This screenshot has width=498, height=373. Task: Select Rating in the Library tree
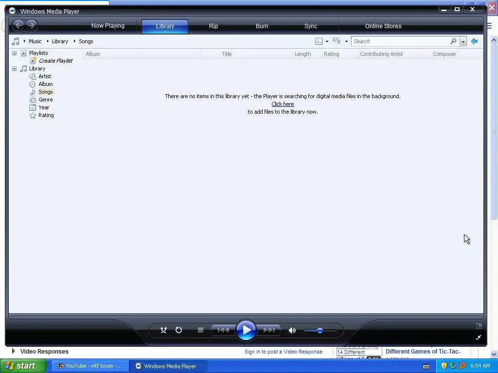pyautogui.click(x=46, y=115)
